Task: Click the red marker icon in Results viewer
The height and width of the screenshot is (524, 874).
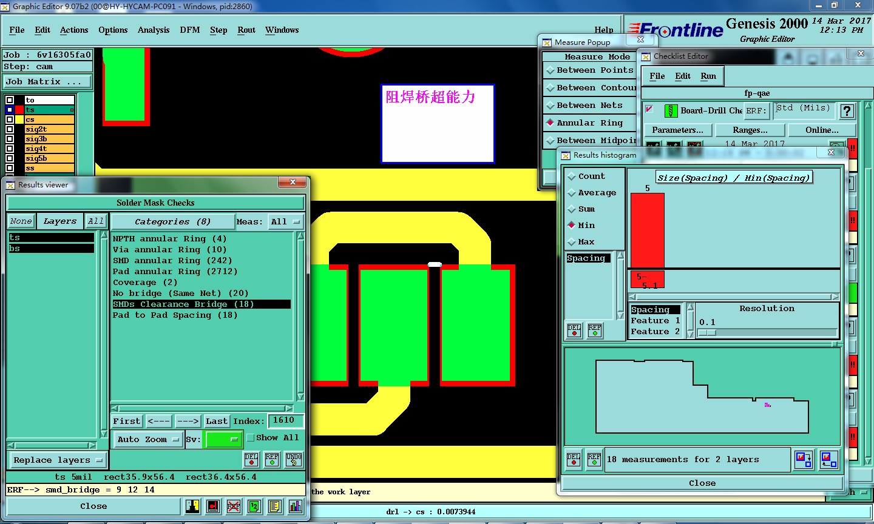Action: point(213,506)
